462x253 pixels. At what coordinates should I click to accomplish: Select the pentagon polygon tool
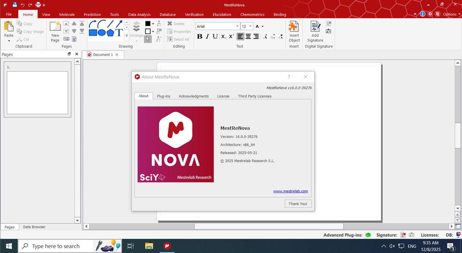pos(110,32)
